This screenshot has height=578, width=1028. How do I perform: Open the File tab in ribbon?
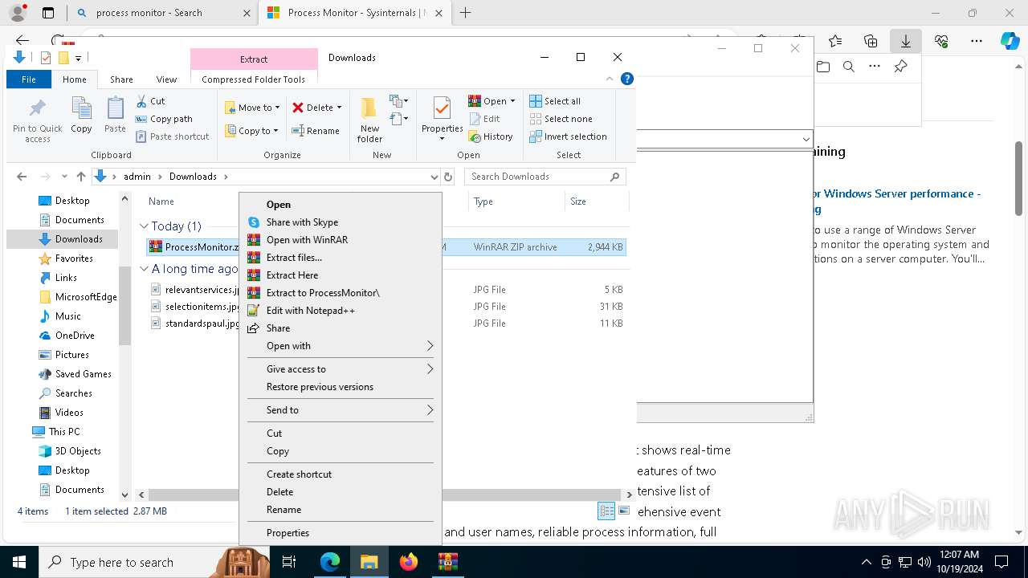[x=29, y=79]
